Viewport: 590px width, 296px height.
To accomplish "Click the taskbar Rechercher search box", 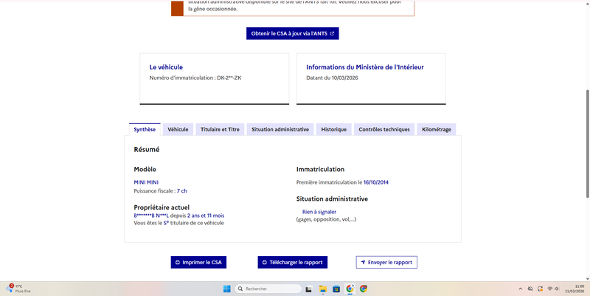I will point(268,289).
